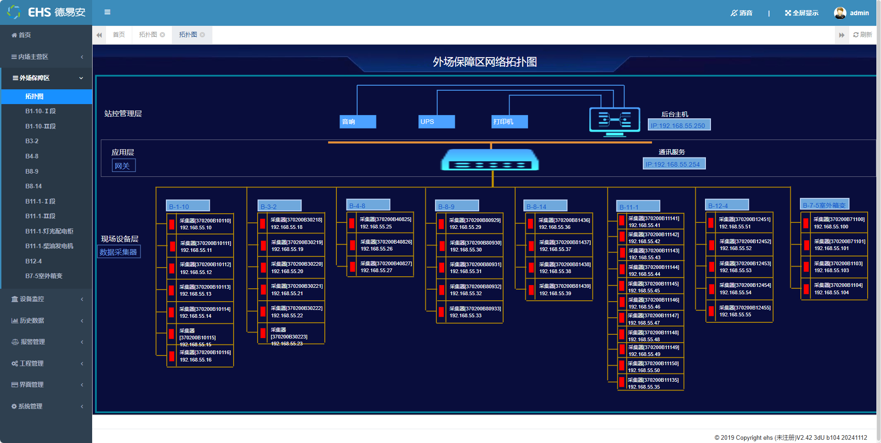Click red status icon of collector 370200B30221

click(x=263, y=290)
